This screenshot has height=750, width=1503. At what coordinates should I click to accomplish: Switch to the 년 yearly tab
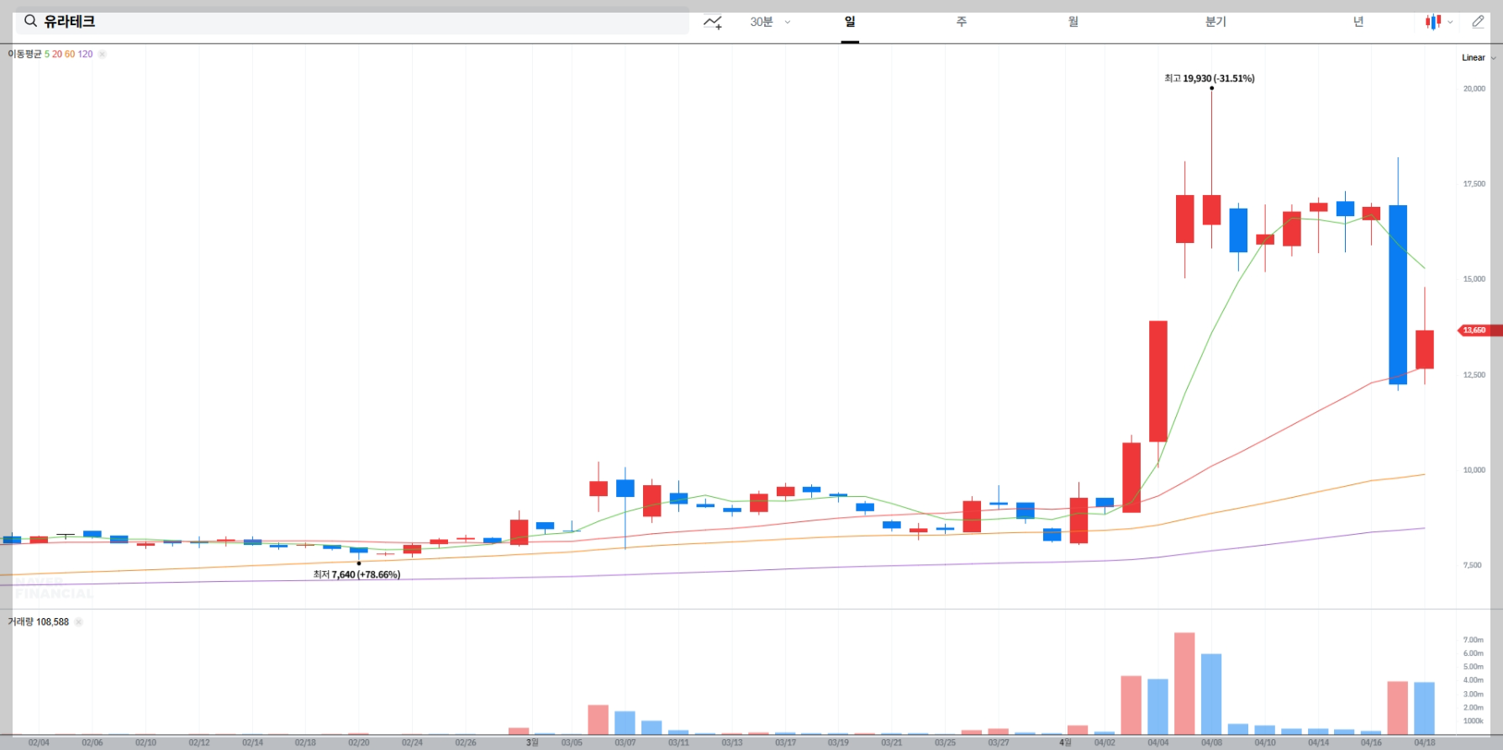pos(1358,22)
